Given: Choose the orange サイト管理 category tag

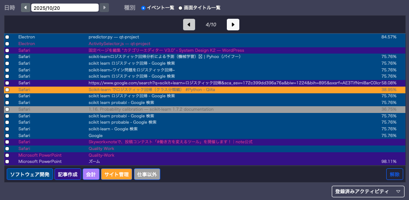Looking at the screenshot, I should [x=116, y=174].
